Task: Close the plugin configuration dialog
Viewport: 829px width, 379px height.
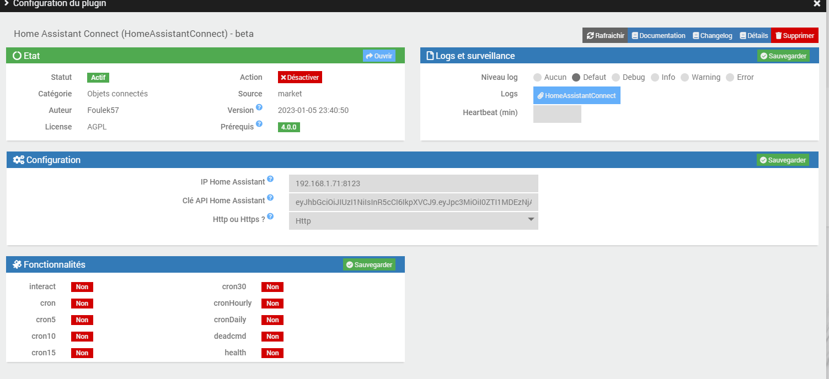Action: 817,3
